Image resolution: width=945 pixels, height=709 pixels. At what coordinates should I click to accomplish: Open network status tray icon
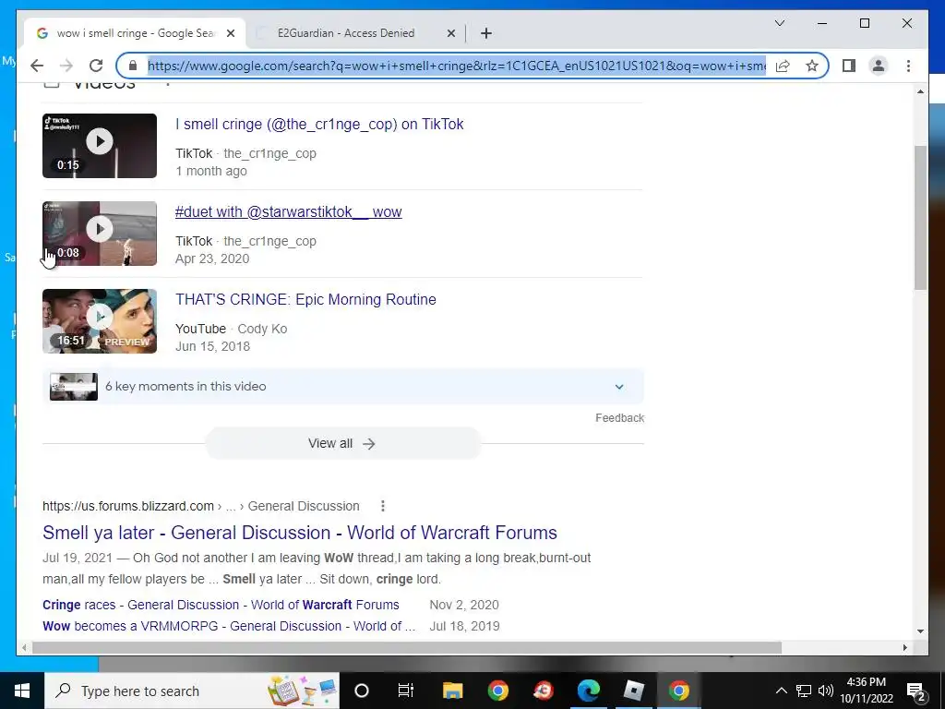click(804, 691)
